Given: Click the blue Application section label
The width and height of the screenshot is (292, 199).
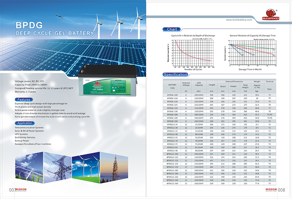Looking at the screenshot, I should 25,123.
